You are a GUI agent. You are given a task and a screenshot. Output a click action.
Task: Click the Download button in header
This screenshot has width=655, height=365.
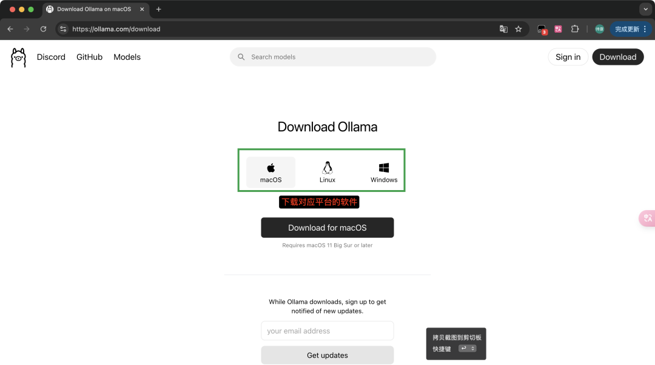(618, 57)
